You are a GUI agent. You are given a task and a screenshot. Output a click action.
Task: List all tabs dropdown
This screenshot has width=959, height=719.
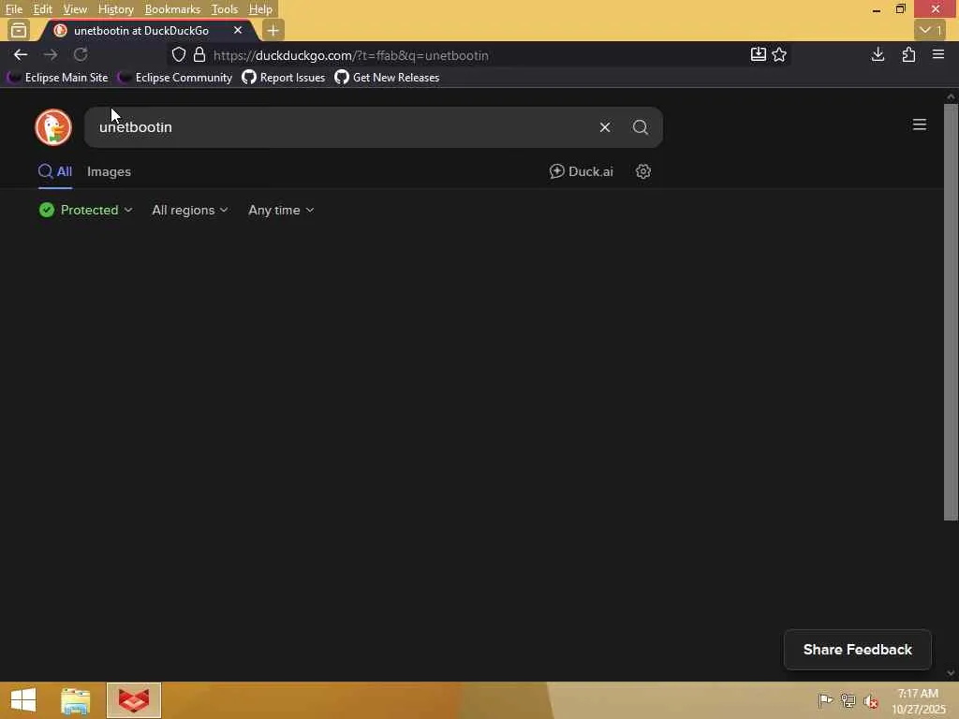pyautogui.click(x=930, y=30)
